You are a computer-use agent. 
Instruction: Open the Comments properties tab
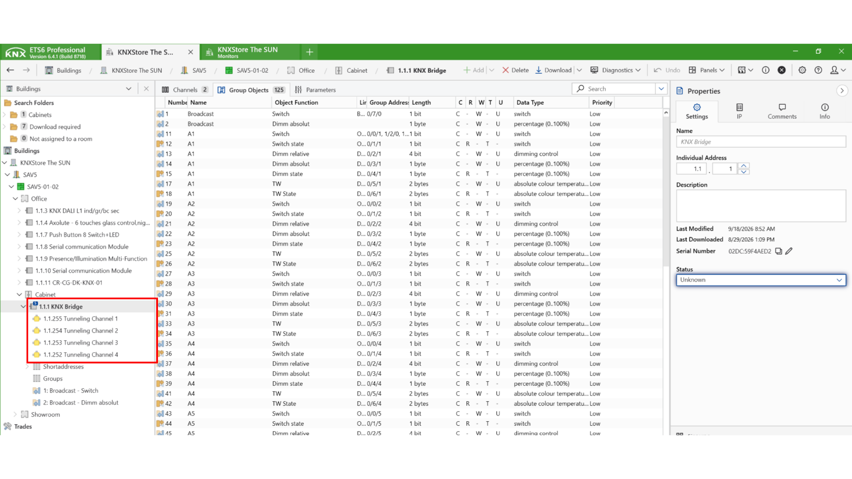tap(782, 111)
